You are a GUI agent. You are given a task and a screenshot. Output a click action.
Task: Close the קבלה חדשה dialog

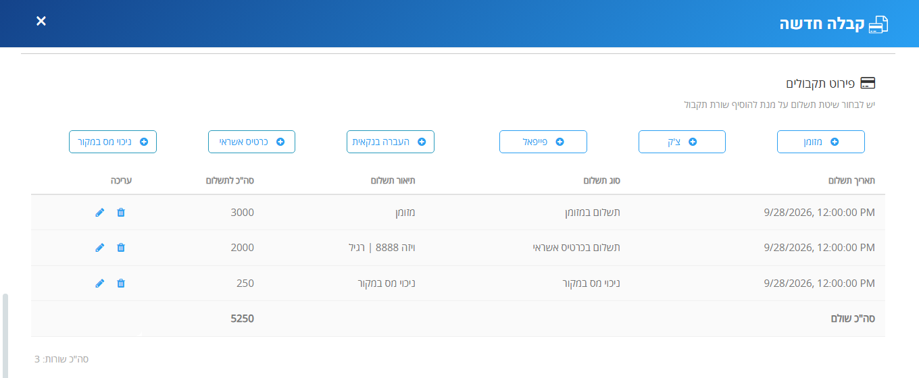41,21
